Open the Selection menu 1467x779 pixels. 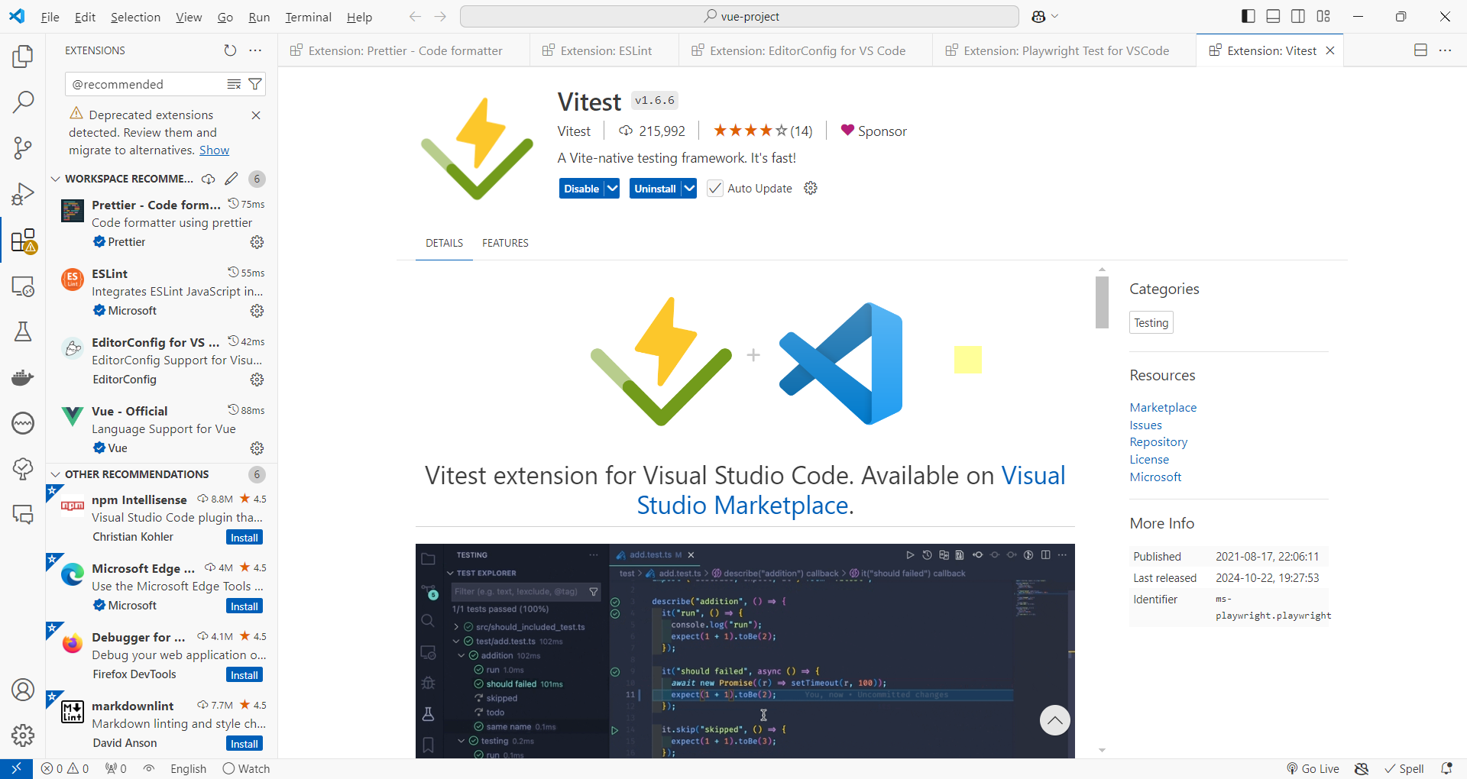point(135,17)
